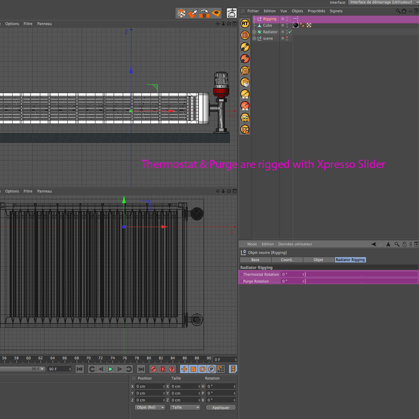Image resolution: width=419 pixels, height=419 pixels.
Task: Click the home icon in object manager
Action: [404, 11]
